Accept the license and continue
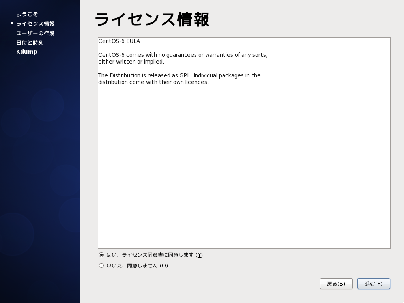 pyautogui.click(x=374, y=284)
